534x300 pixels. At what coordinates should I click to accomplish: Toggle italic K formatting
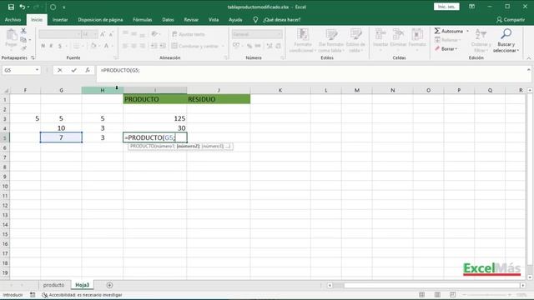[x=52, y=46]
